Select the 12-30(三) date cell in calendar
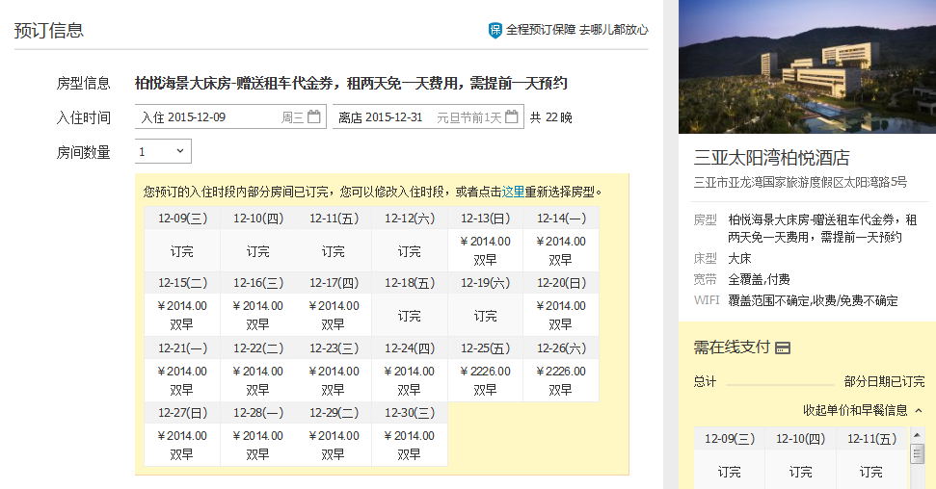936x489 pixels. pos(410,412)
